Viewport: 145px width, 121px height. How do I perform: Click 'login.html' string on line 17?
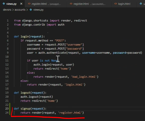[74, 85]
